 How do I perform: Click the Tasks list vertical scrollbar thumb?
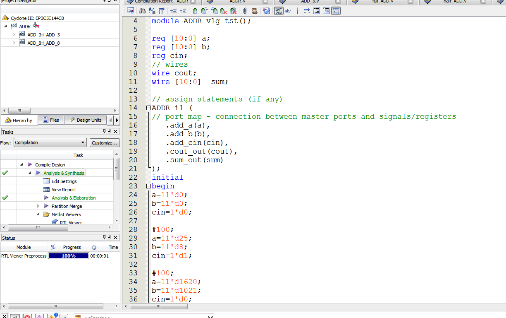(116, 169)
